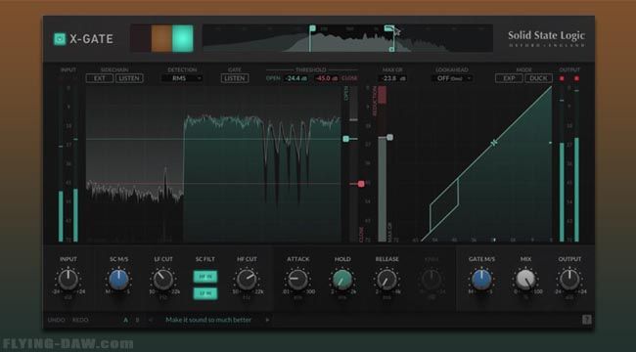This screenshot has width=636, height=352.
Task: Open the LOOKAHEAD dropdown showing OFF
Action: pos(452,78)
